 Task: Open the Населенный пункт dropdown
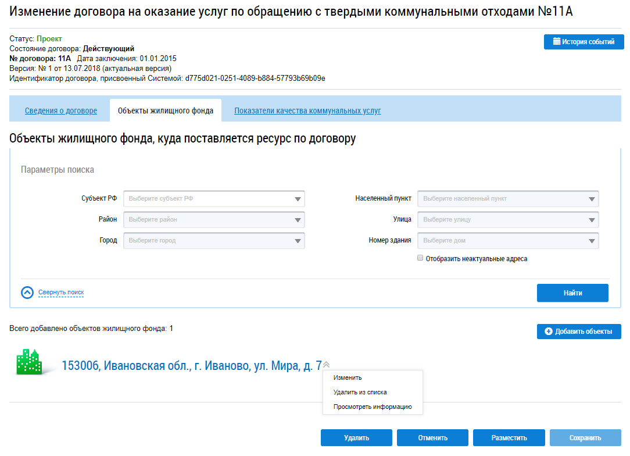(507, 199)
